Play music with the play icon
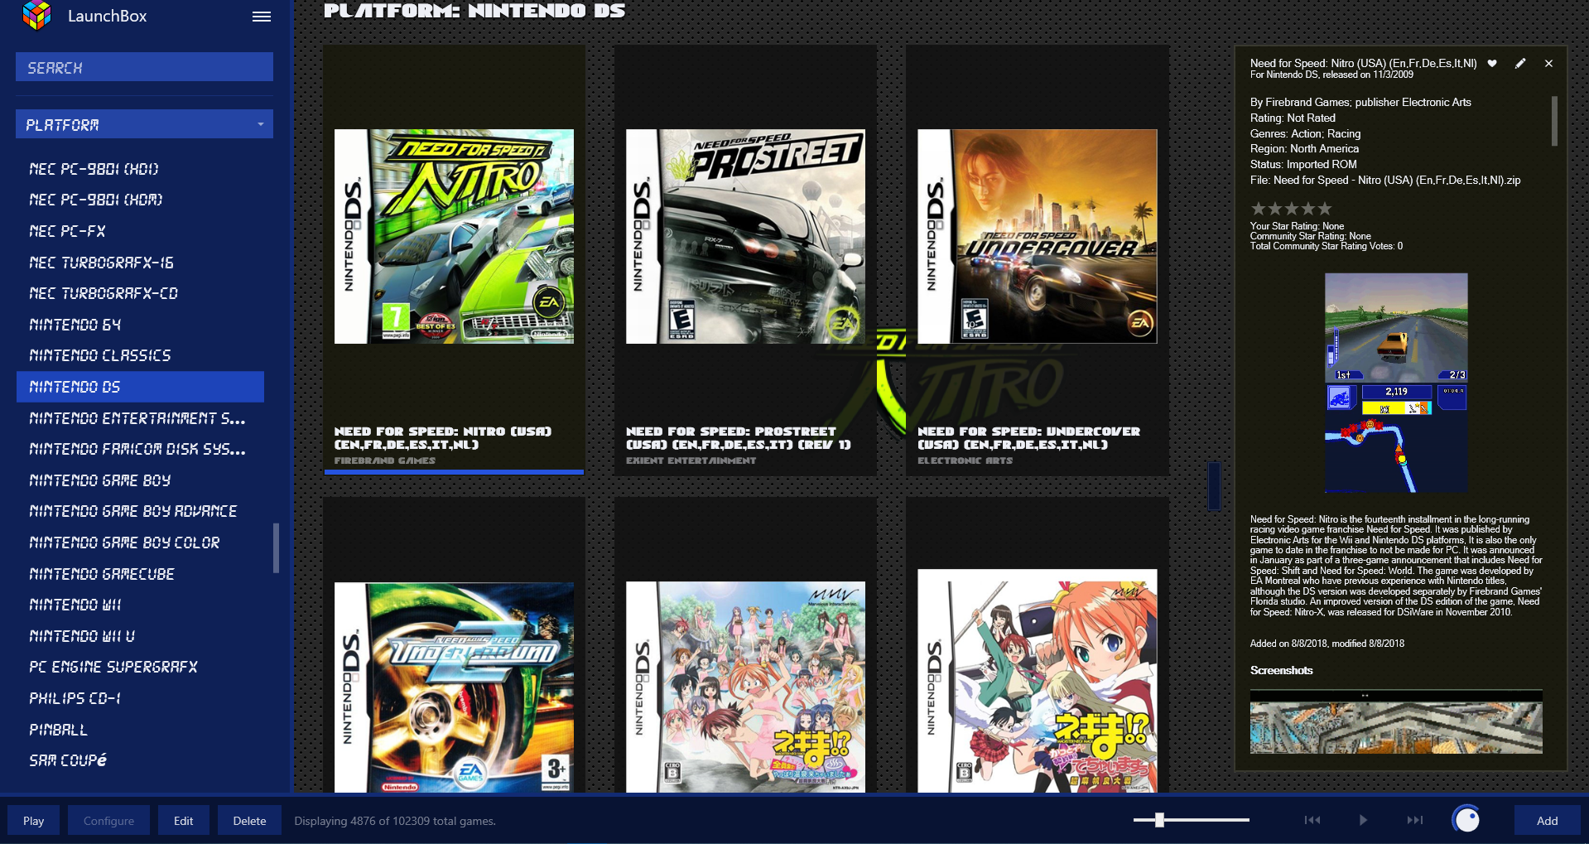 point(1363,820)
